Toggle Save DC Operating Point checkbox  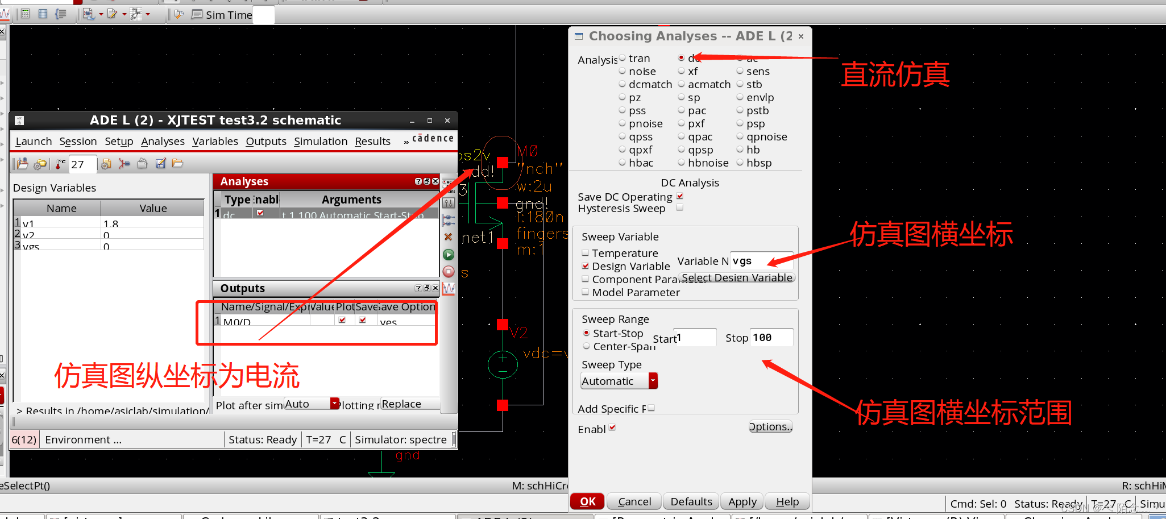click(680, 196)
